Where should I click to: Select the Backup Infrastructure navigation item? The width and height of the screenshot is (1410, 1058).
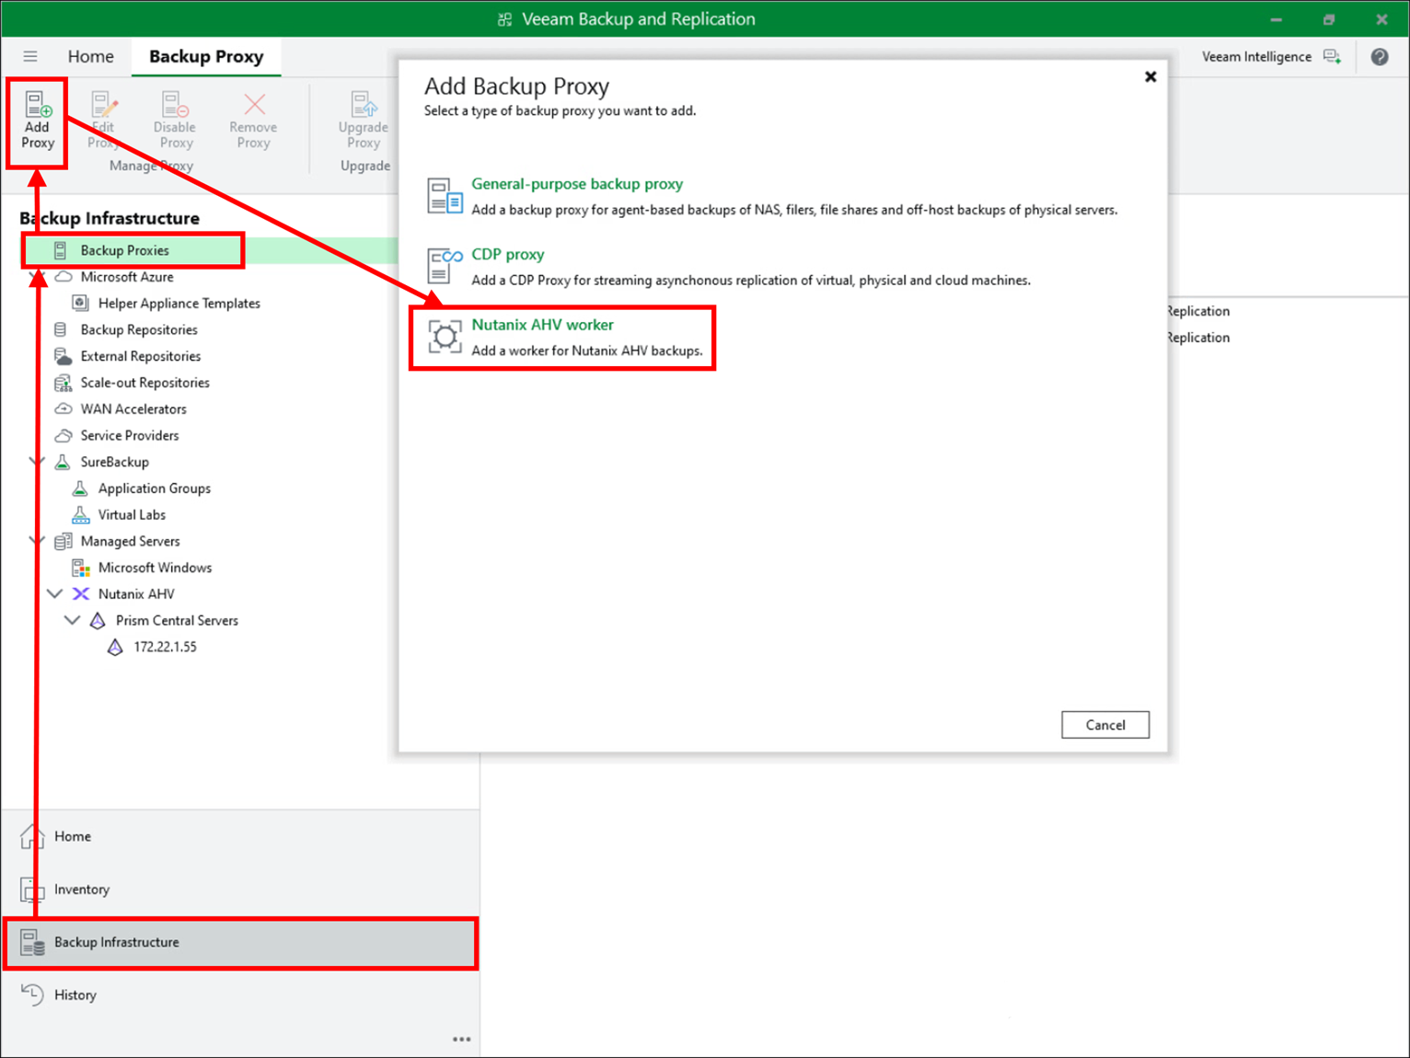[116, 942]
